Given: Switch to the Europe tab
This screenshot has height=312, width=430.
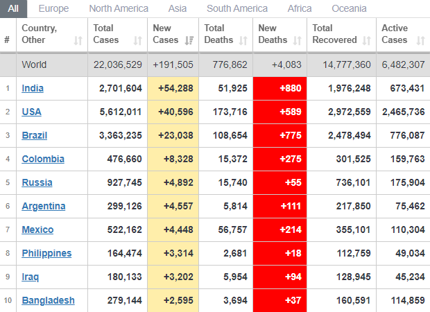Looking at the screenshot, I should (x=53, y=8).
